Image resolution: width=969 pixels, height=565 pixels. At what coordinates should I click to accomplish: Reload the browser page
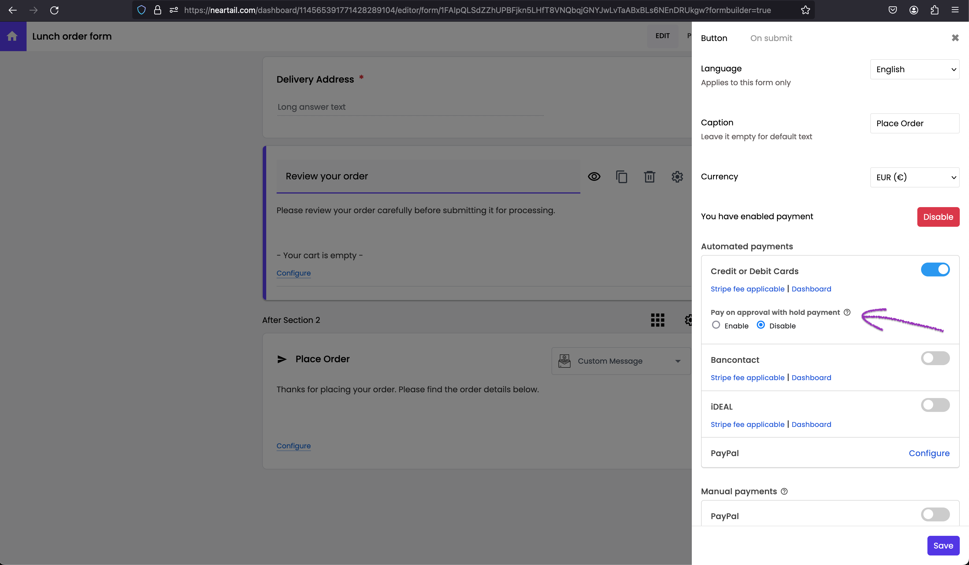[x=54, y=10]
